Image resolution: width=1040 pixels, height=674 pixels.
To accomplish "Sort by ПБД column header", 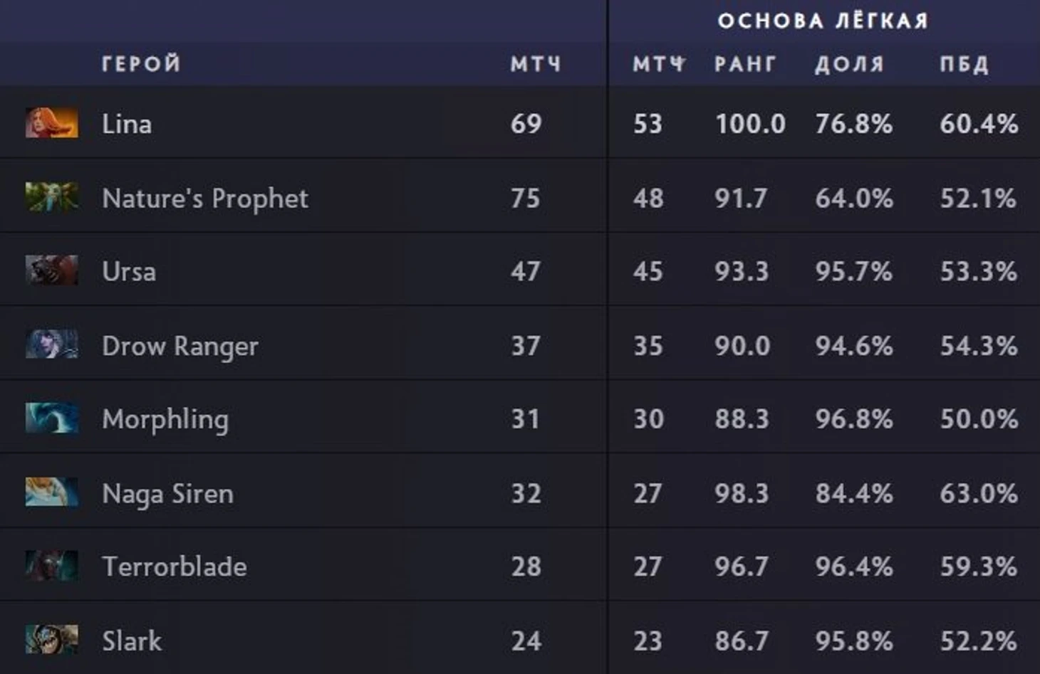I will coord(964,64).
